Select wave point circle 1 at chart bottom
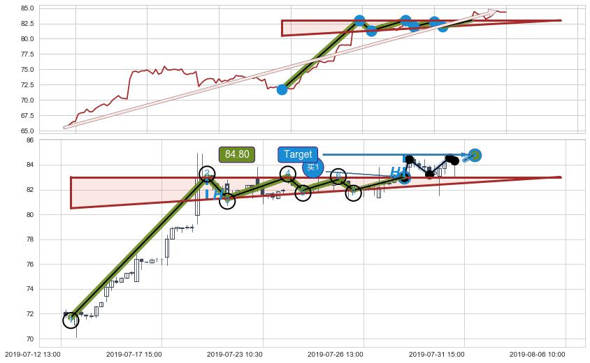The height and width of the screenshot is (363, 590). click(71, 320)
